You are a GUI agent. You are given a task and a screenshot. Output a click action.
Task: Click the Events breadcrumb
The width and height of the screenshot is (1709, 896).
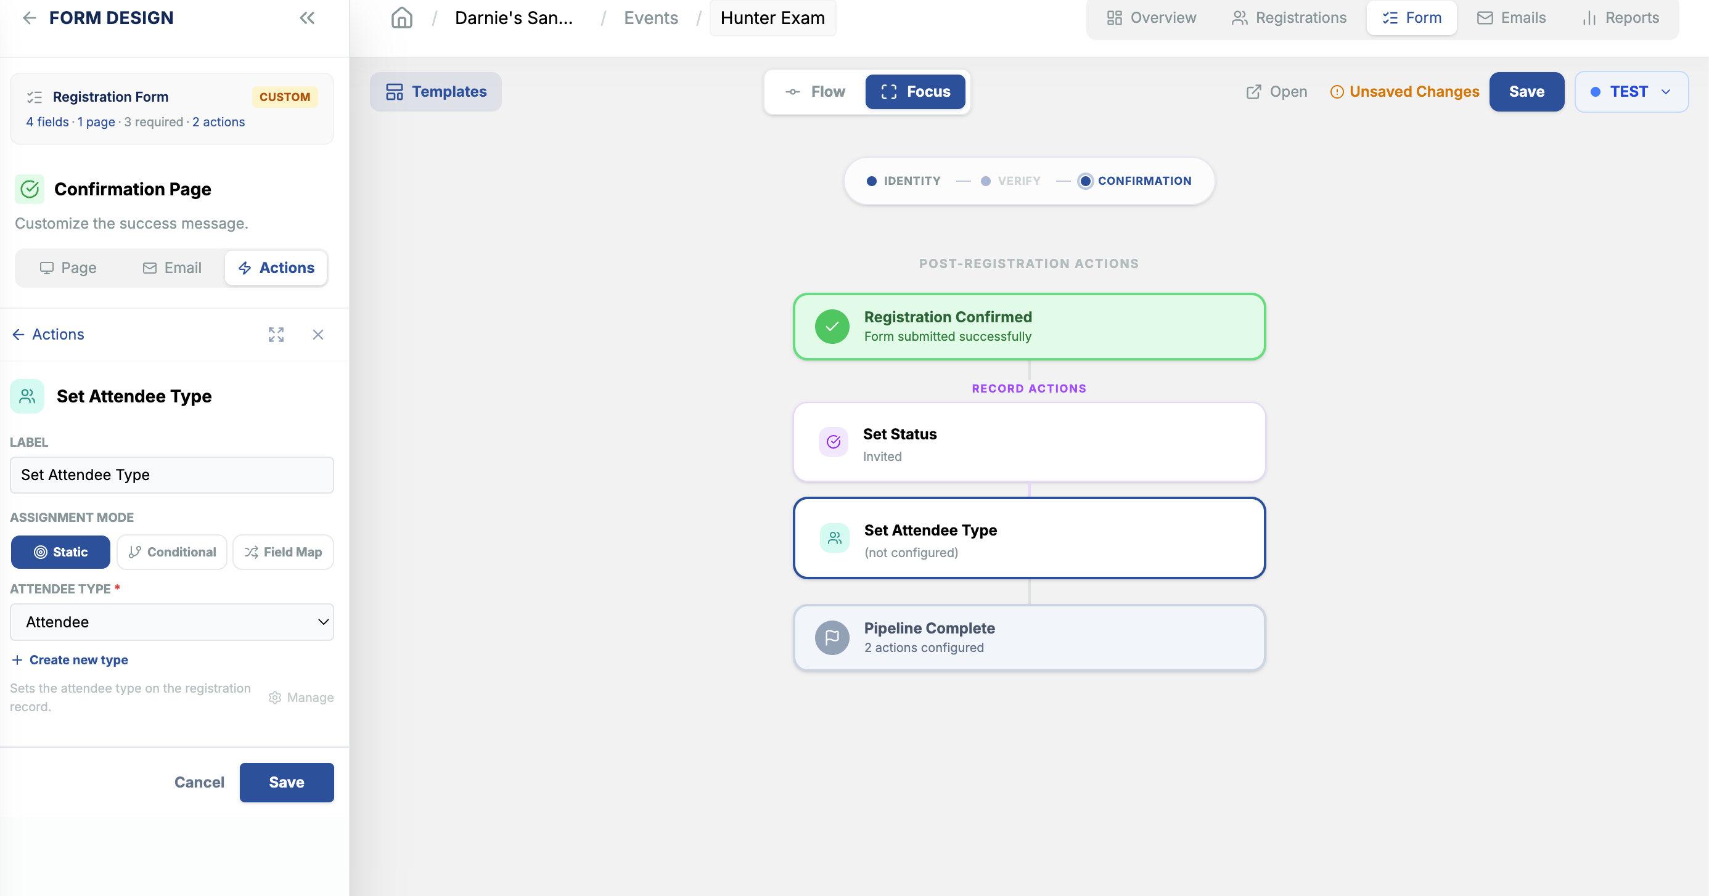650,18
